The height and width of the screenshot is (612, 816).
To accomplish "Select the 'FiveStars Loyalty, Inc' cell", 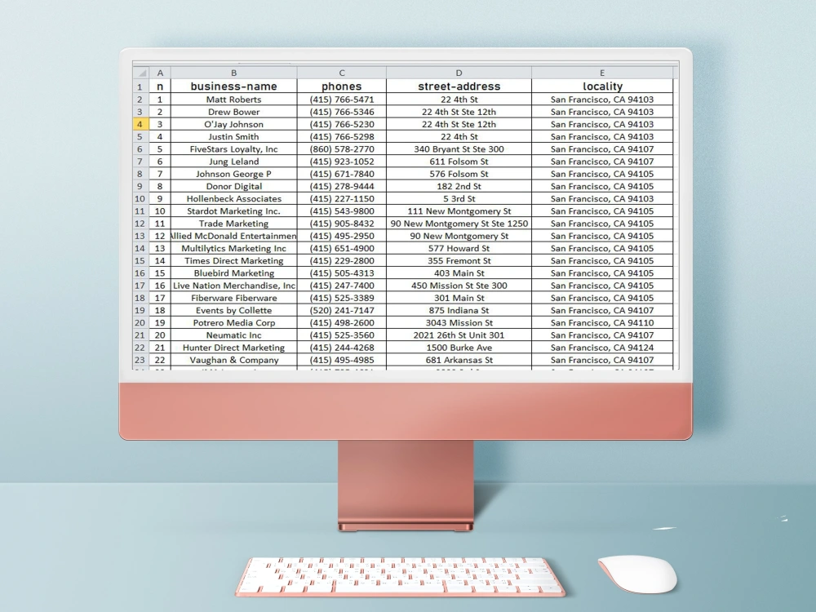I will click(233, 149).
